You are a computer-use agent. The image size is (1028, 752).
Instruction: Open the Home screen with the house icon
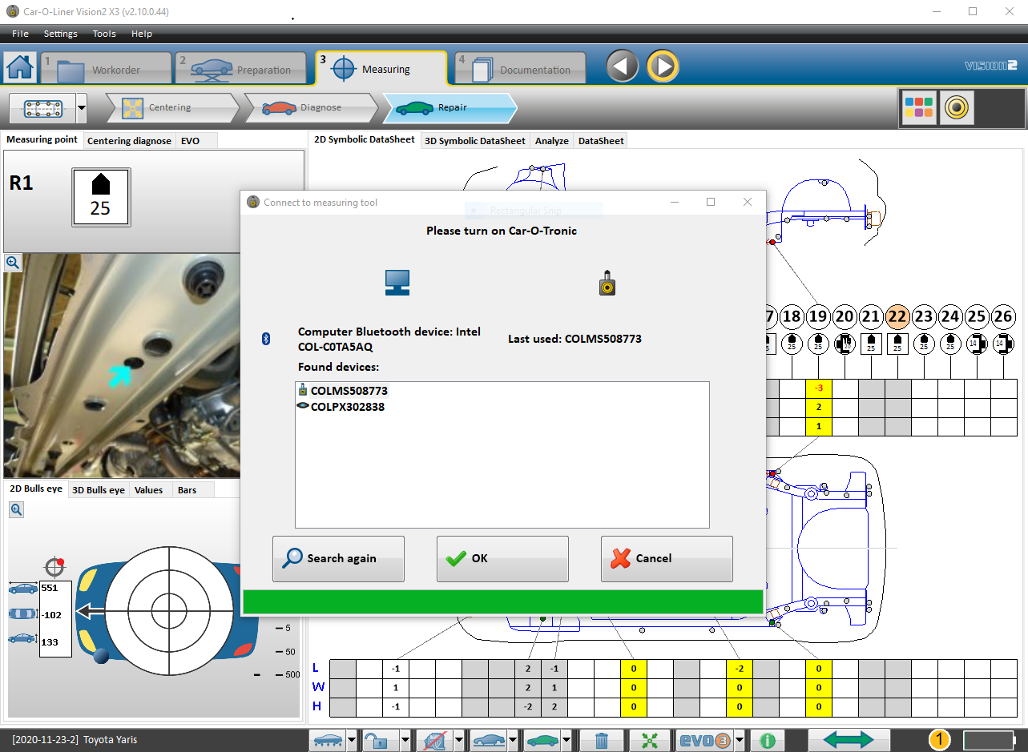pos(18,66)
